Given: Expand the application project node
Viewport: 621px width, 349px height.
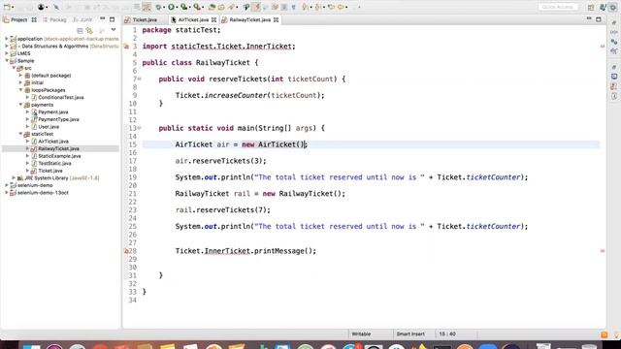Looking at the screenshot, I should [x=7, y=39].
